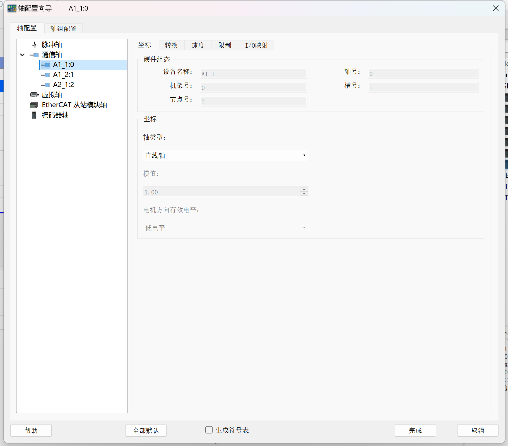The width and height of the screenshot is (508, 446).
Task: Open the 转换 tab
Action: tap(171, 45)
